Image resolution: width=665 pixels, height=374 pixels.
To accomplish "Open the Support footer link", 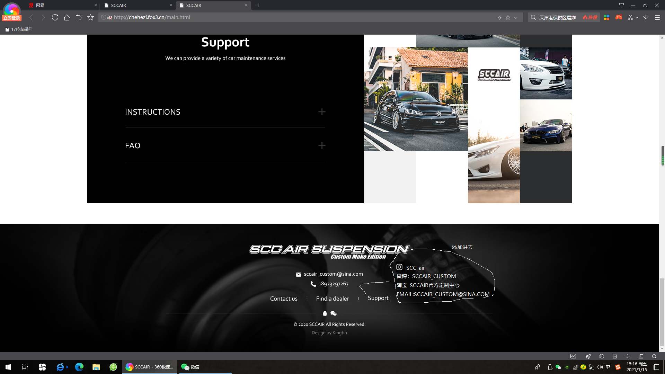I will pos(378,298).
